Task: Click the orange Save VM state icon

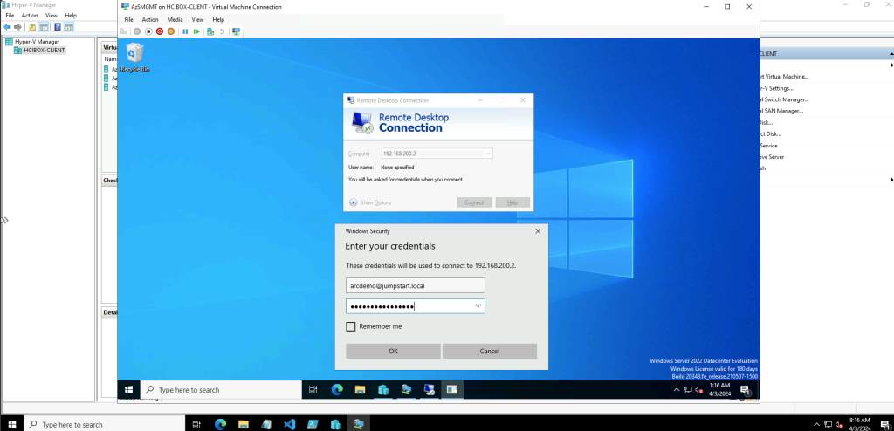Action: 171,31
